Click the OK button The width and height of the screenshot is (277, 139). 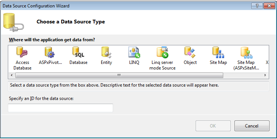click(x=213, y=126)
